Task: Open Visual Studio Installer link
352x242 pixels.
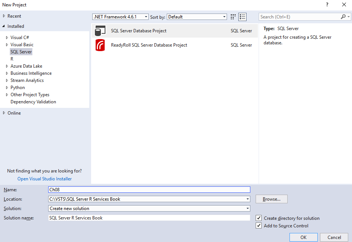Action: (44, 179)
